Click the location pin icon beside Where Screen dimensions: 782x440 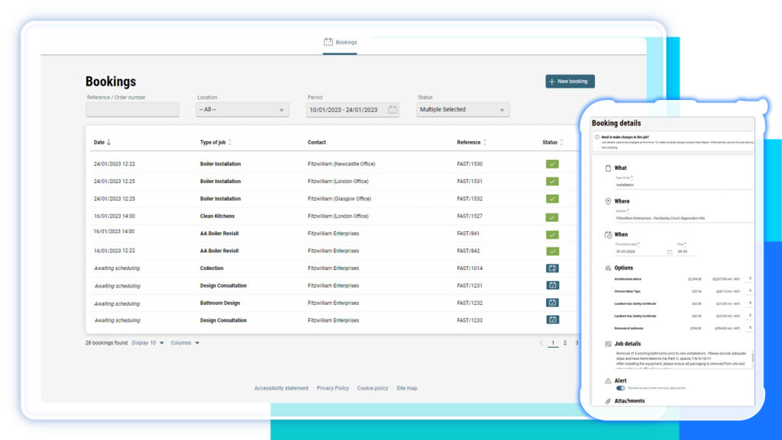click(608, 201)
